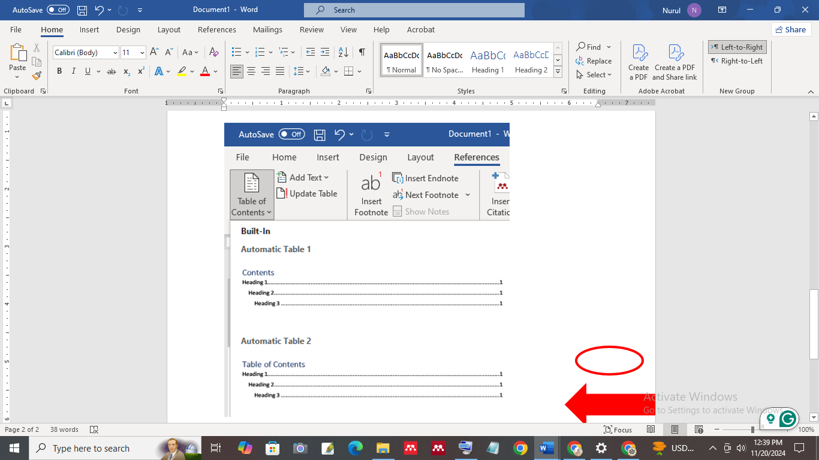Click the Search box in title bar
This screenshot has width=819, height=460.
(x=414, y=10)
